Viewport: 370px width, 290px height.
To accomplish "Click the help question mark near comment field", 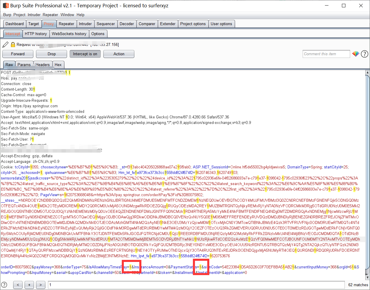I will (364, 54).
